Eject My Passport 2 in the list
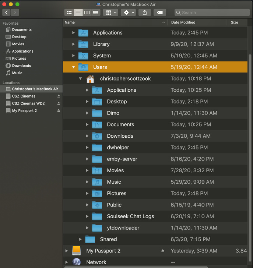Viewport: 253px width, 268px height. pyautogui.click(x=163, y=251)
